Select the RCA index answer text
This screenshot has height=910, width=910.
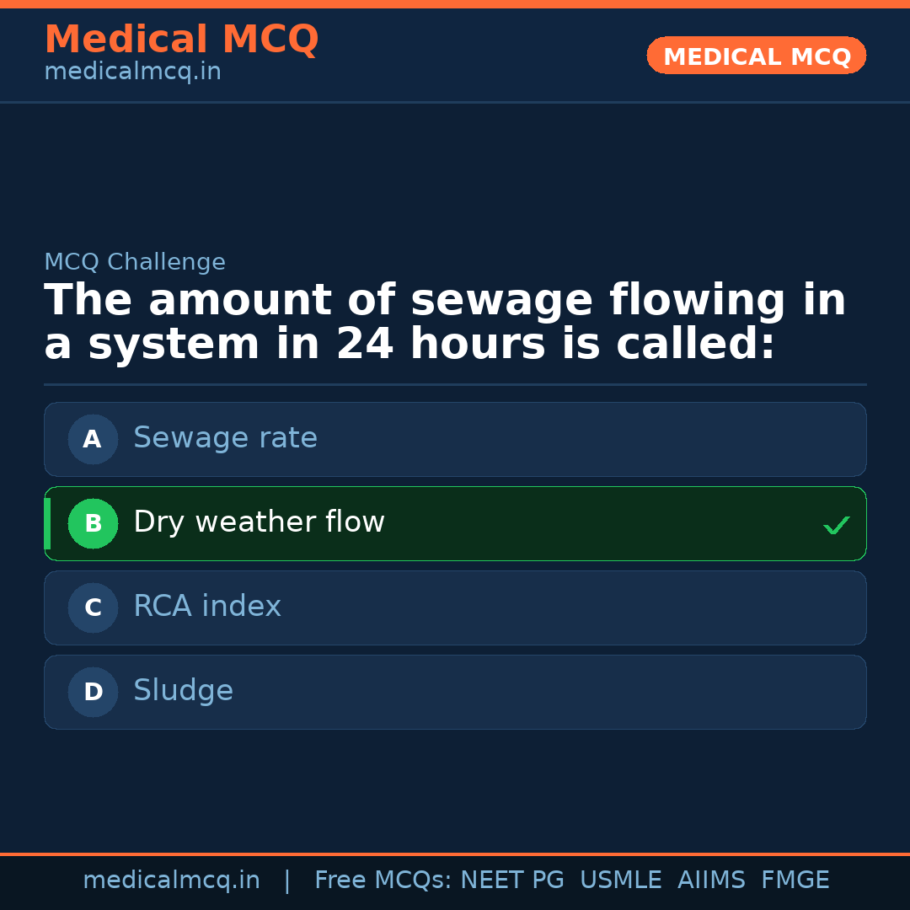(207, 607)
